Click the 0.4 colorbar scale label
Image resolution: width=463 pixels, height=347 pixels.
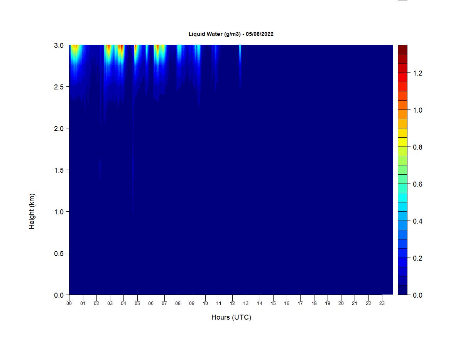[x=418, y=221]
